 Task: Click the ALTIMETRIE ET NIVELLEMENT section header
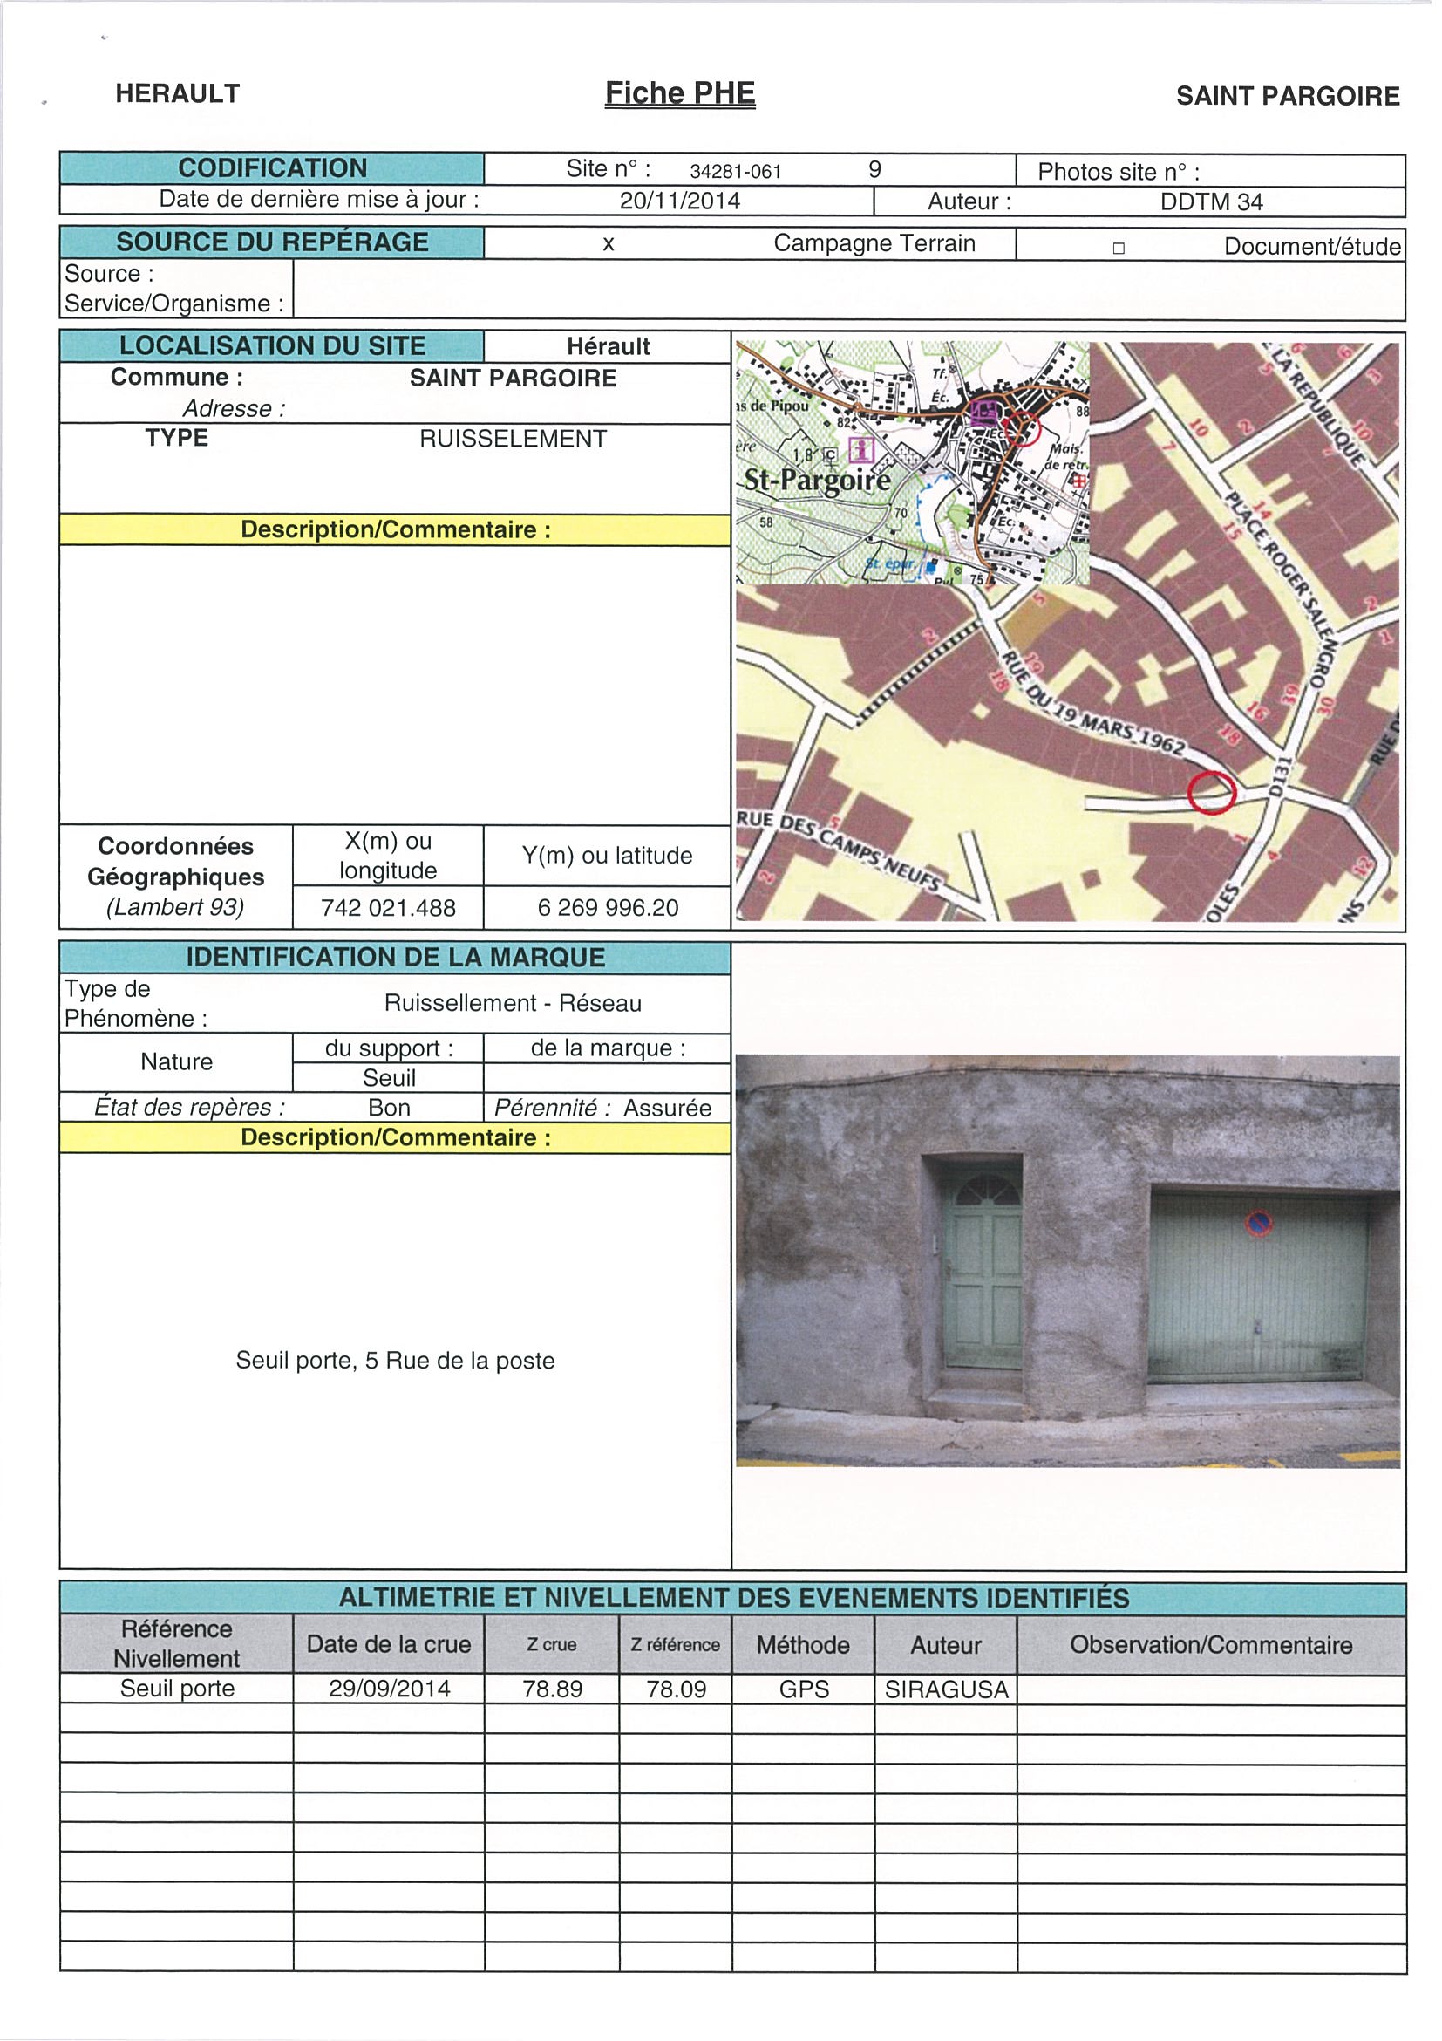[x=734, y=1598]
